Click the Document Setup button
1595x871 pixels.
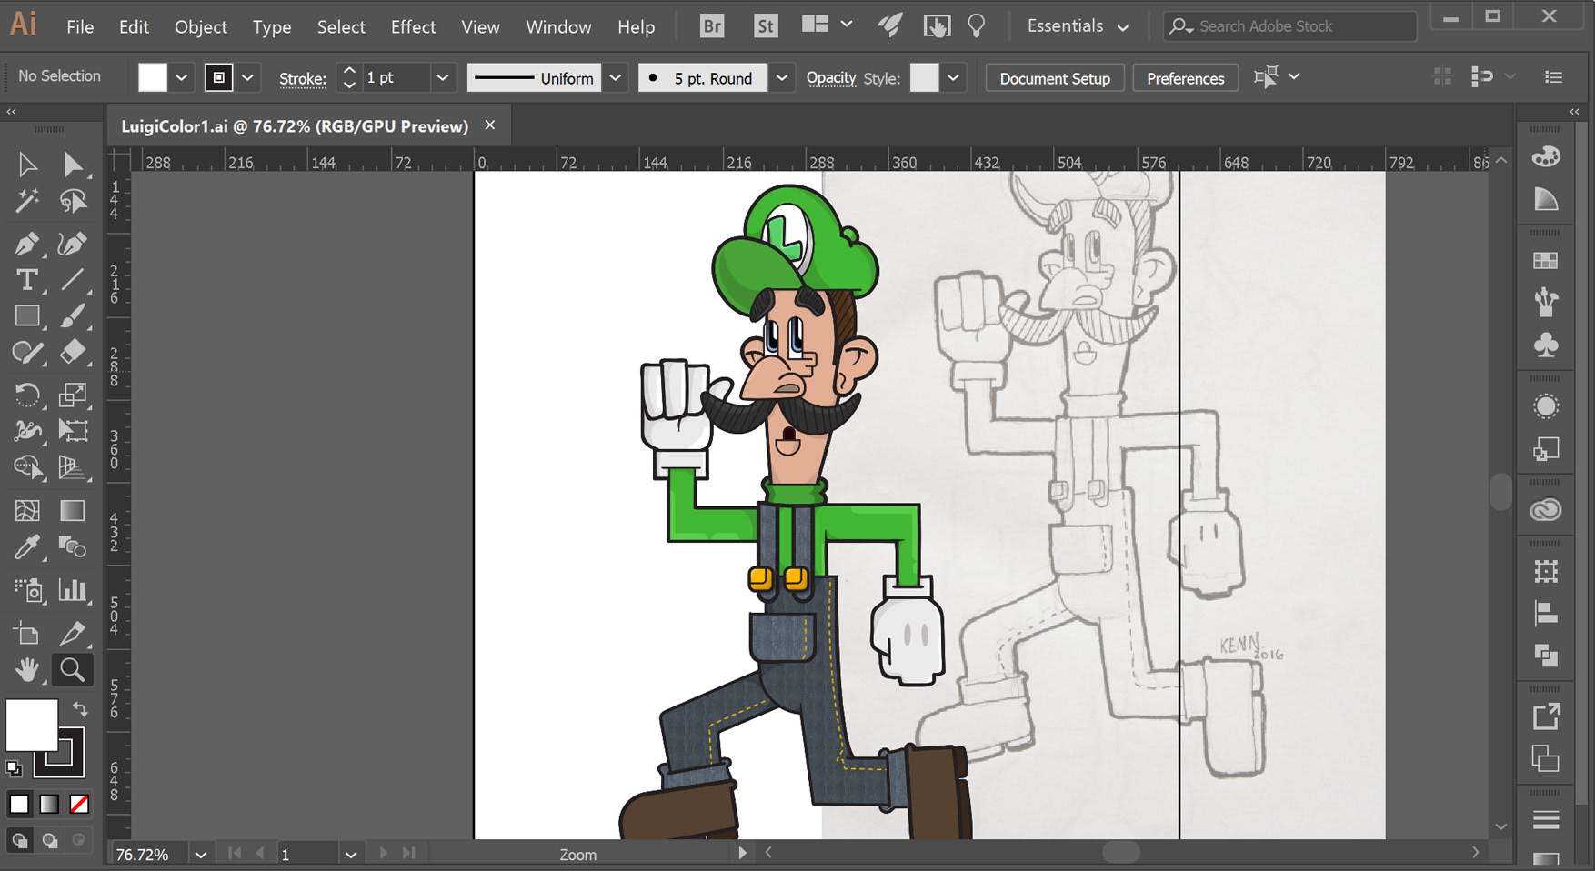click(1055, 78)
